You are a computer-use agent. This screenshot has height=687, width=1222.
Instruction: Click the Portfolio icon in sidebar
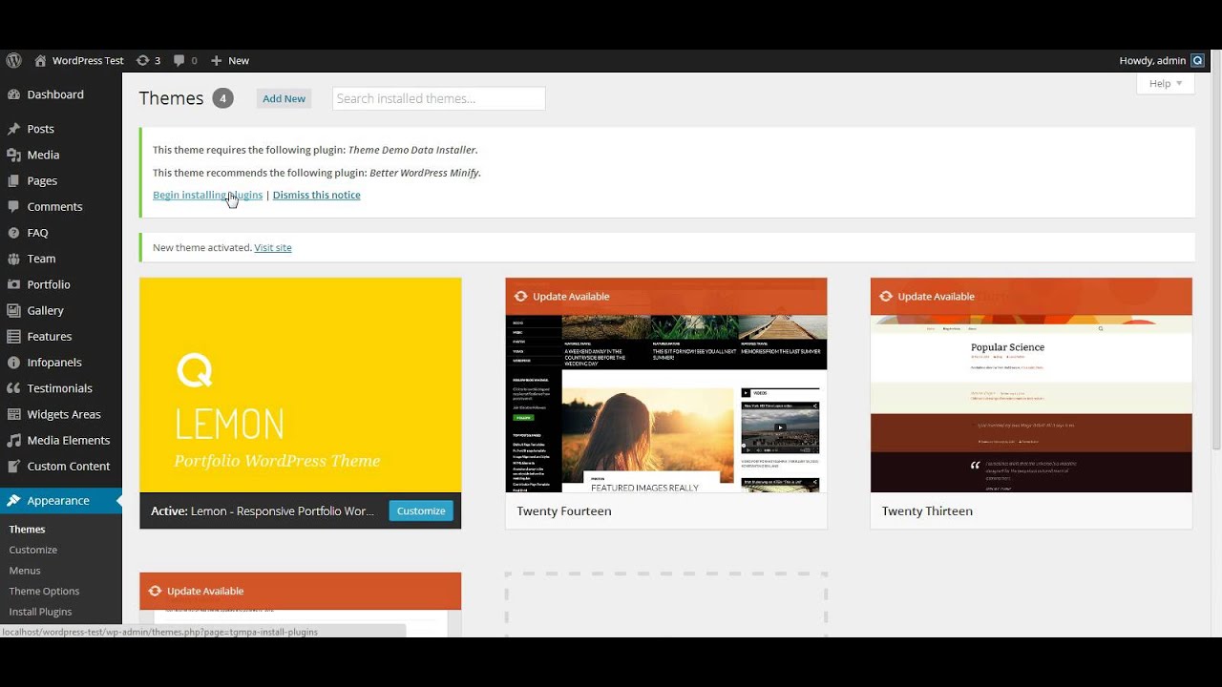(x=13, y=284)
